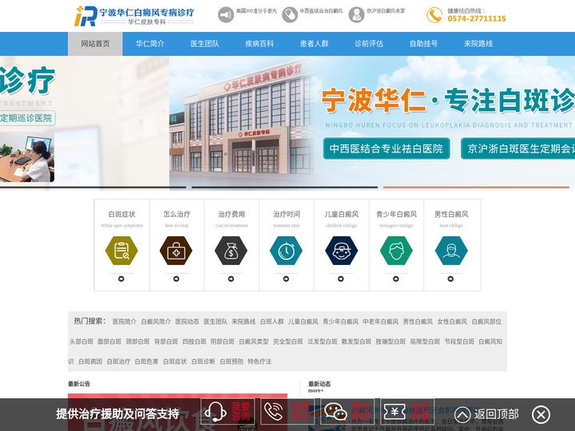Click more+ under 最新动态

point(315,390)
